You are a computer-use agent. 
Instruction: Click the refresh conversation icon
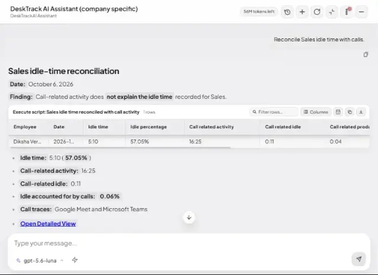tap(317, 12)
